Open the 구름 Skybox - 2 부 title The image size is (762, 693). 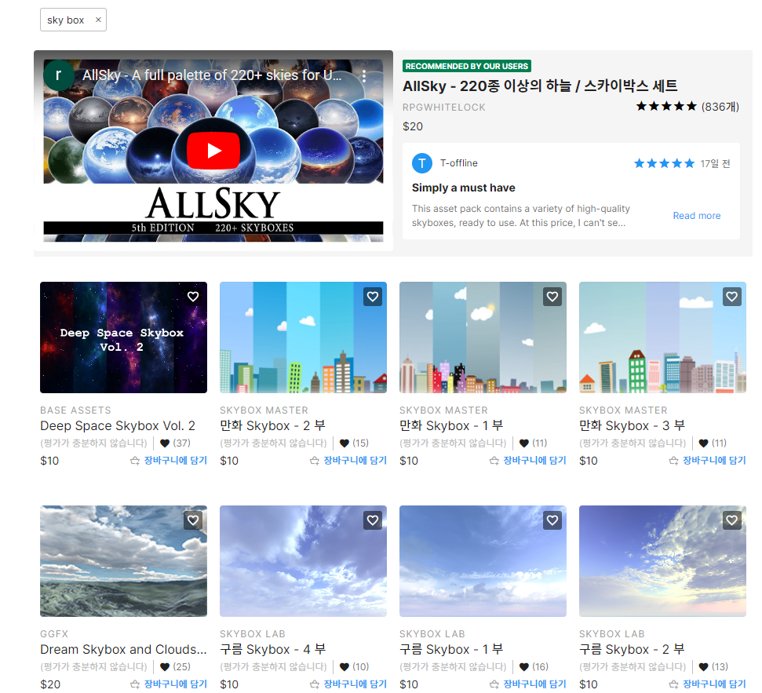[633, 649]
